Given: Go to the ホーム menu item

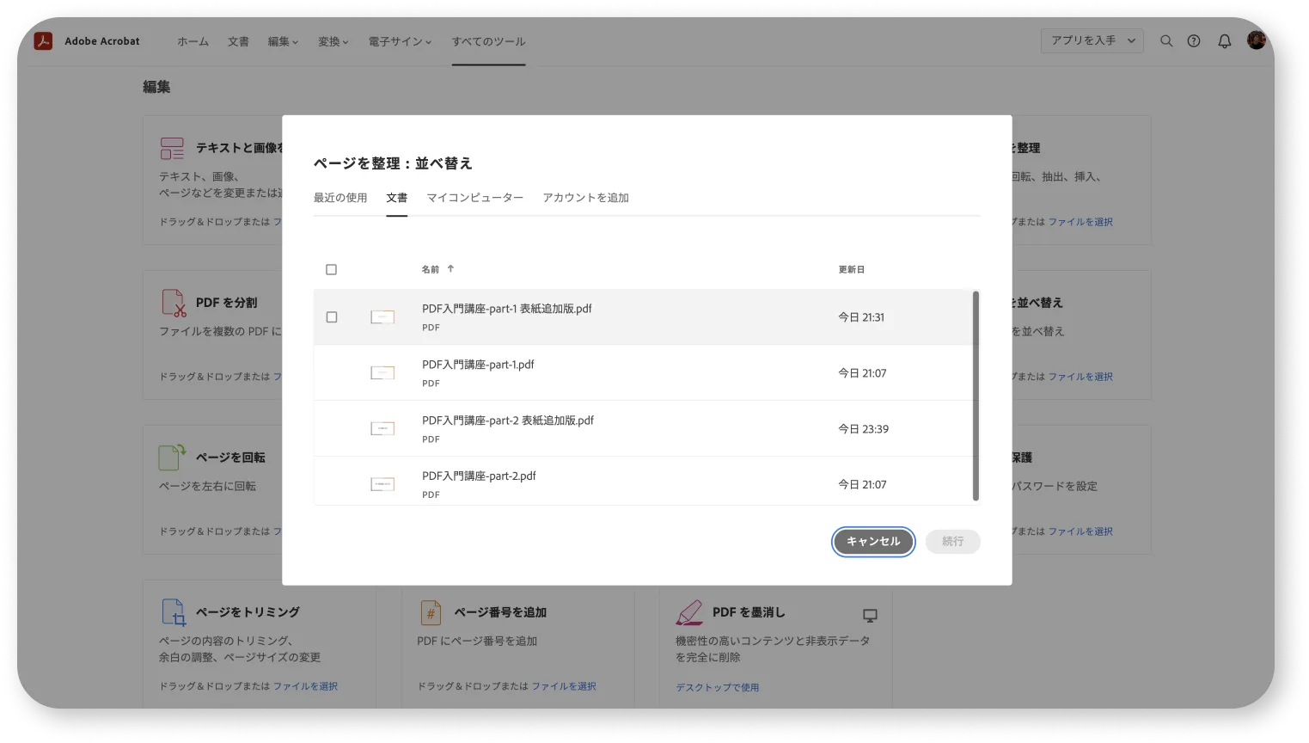Looking at the screenshot, I should click(x=193, y=41).
